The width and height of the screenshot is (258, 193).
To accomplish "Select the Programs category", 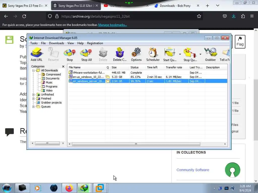I will tap(49, 86).
